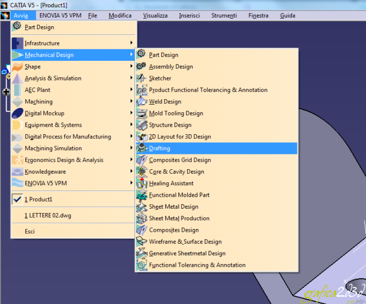Image resolution: width=366 pixels, height=304 pixels.
Task: Click the CATIA document icon beside Avvia
Action: [x=5, y=15]
